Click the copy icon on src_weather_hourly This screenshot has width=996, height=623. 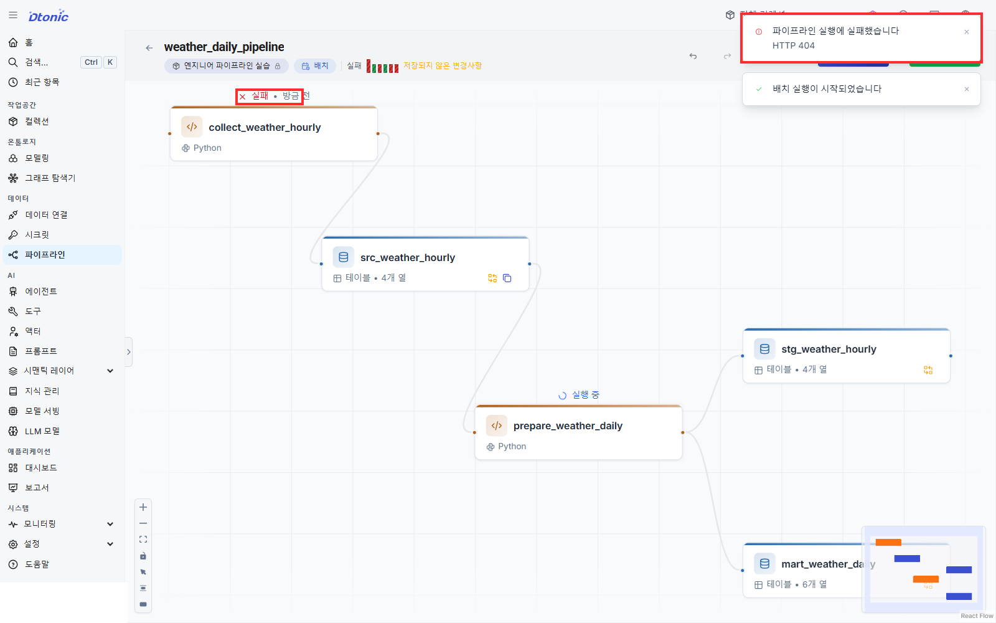tap(507, 278)
